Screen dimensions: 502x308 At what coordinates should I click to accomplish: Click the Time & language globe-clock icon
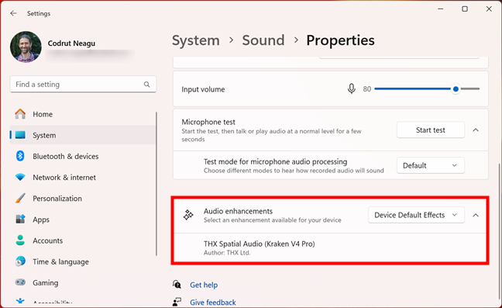(20, 261)
